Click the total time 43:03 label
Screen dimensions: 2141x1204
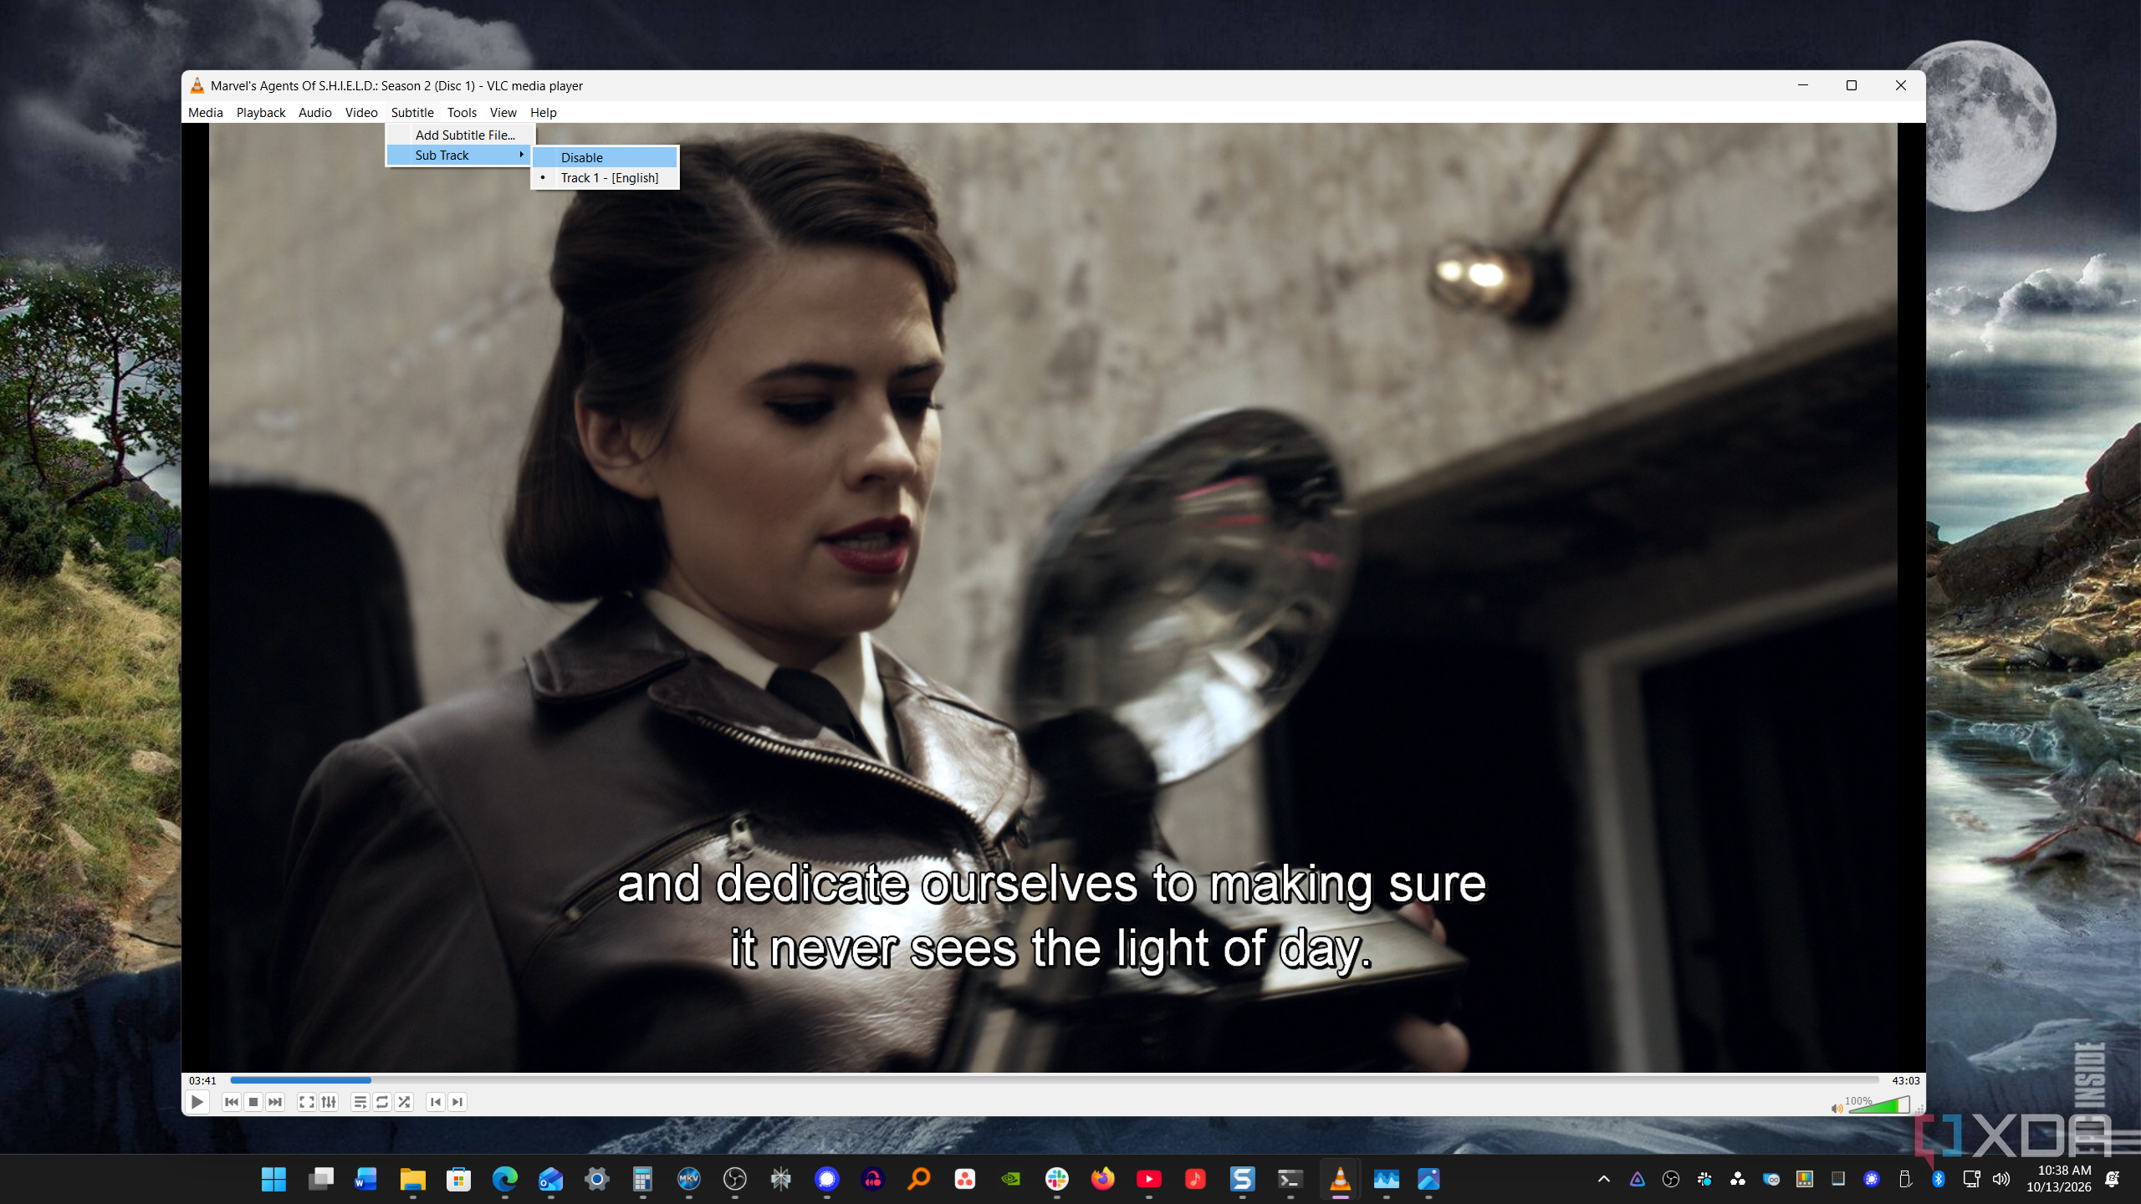(x=1905, y=1080)
